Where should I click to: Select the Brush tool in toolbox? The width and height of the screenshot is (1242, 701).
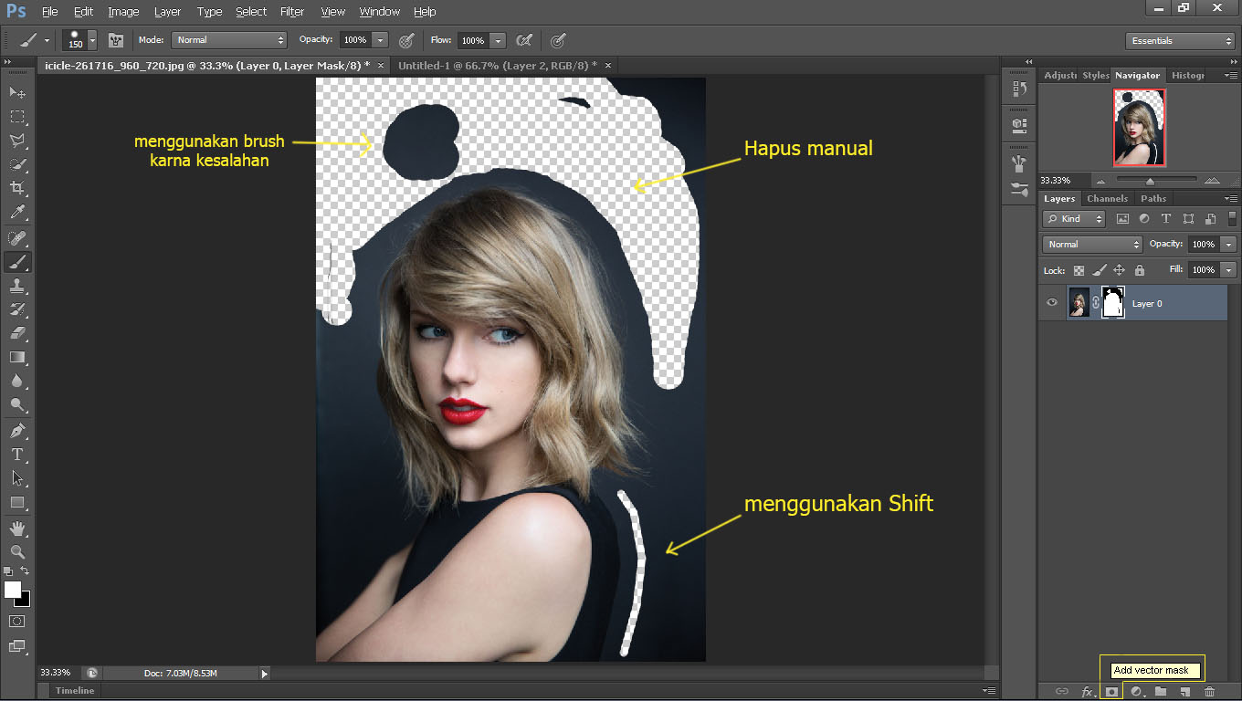click(x=17, y=262)
